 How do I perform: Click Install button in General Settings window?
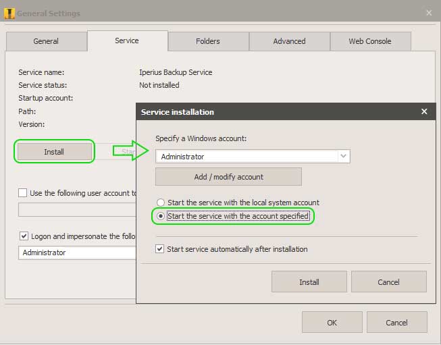click(x=54, y=151)
